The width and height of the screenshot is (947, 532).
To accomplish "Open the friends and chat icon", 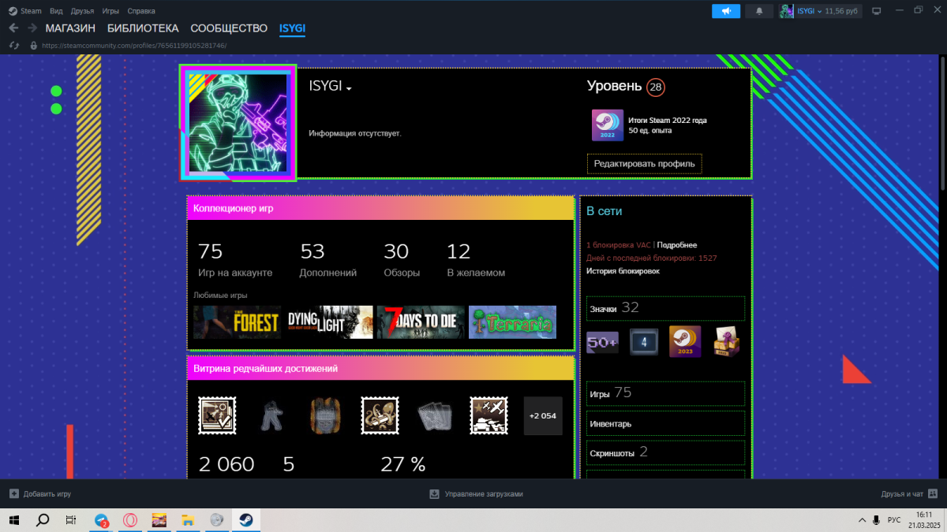I will (x=933, y=494).
